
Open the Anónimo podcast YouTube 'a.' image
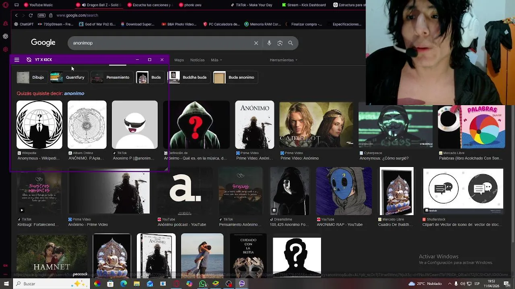tap(185, 191)
